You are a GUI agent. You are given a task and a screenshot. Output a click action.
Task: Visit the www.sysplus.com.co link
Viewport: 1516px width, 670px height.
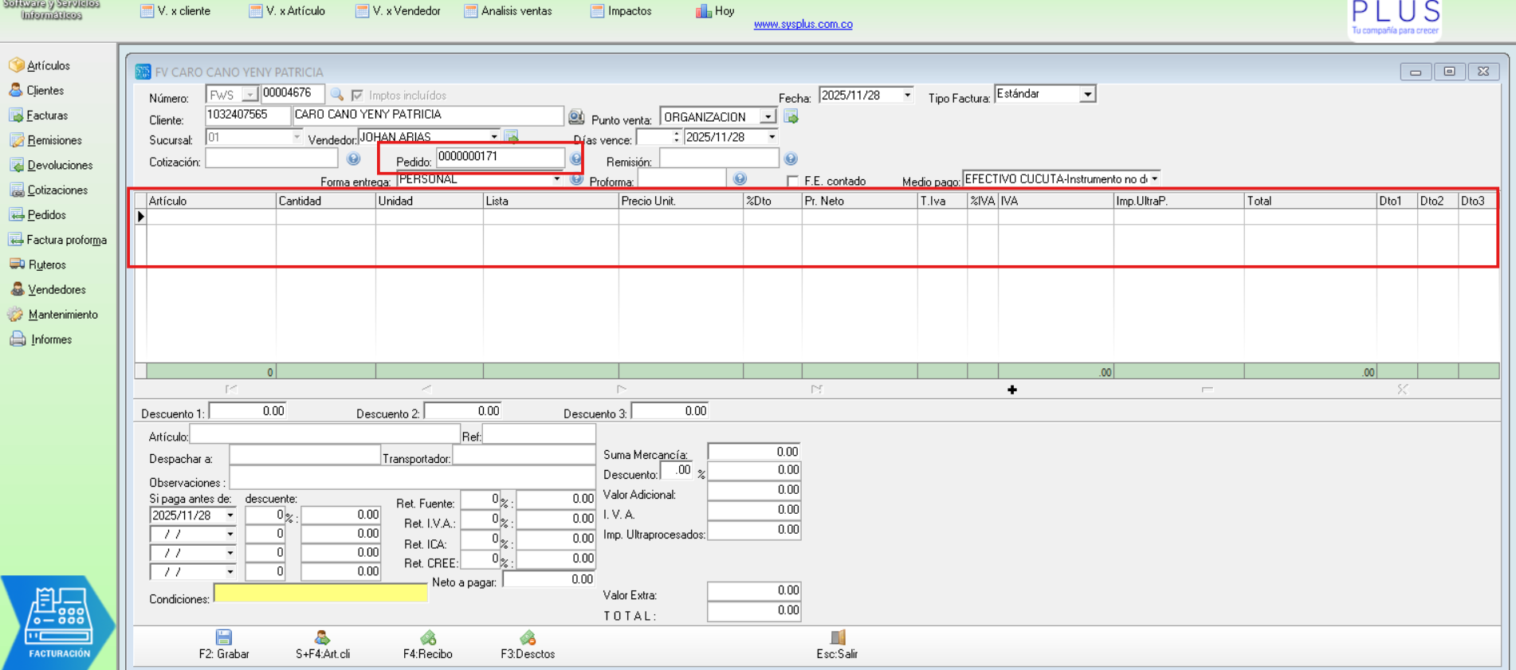click(803, 25)
